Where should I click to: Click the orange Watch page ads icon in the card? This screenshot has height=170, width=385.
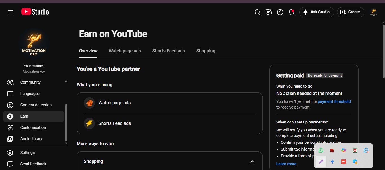(89, 103)
